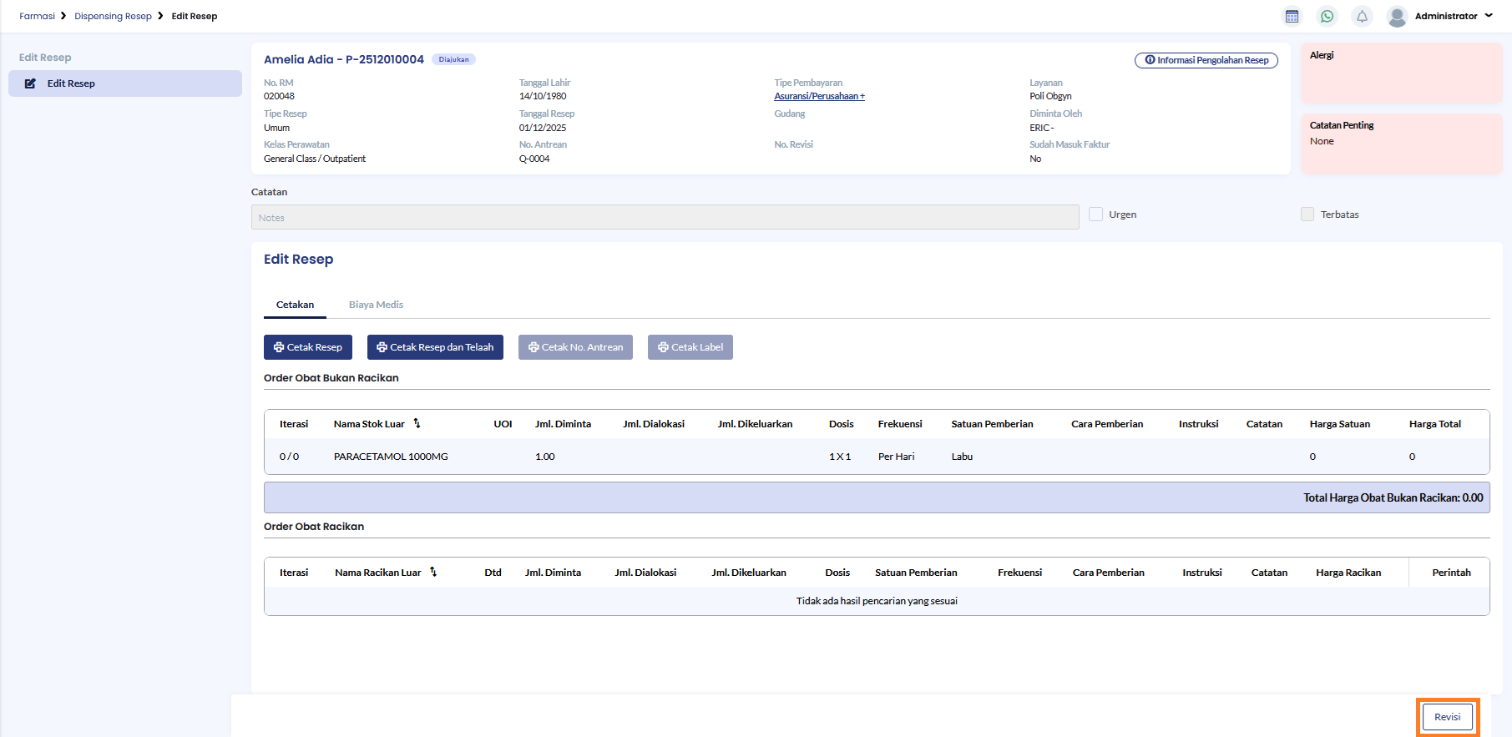Select Edit Resep in the sidebar
1512x737 pixels.
point(125,83)
